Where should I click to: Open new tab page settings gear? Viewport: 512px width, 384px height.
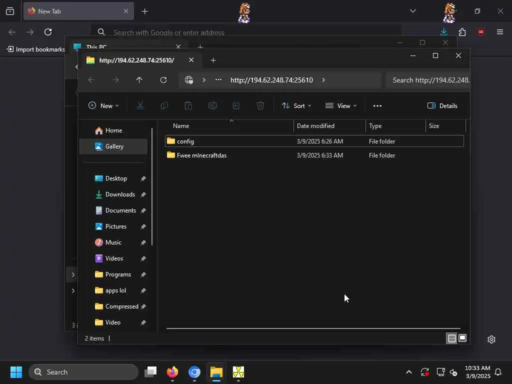pyautogui.click(x=491, y=339)
